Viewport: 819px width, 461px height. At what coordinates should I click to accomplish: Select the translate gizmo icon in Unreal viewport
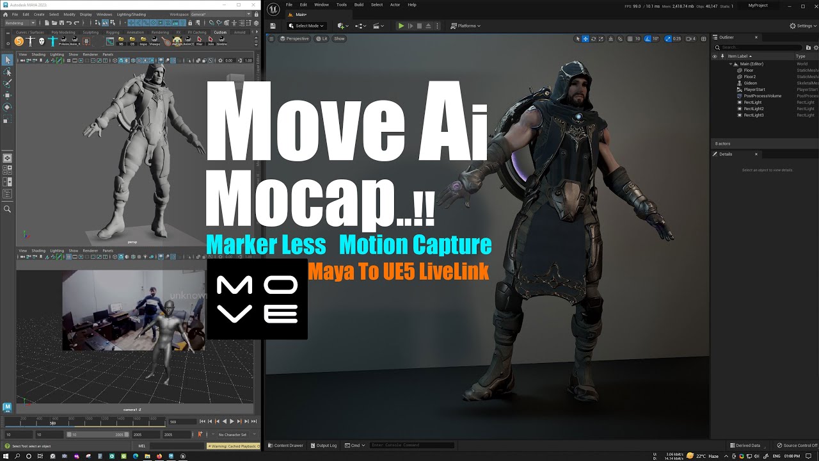pyautogui.click(x=585, y=38)
